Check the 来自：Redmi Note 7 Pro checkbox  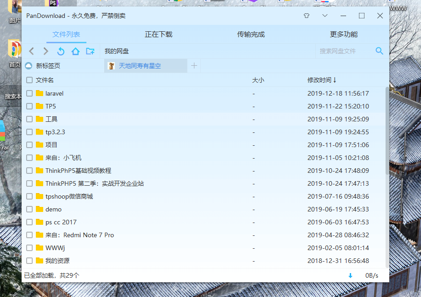pyautogui.click(x=29, y=235)
